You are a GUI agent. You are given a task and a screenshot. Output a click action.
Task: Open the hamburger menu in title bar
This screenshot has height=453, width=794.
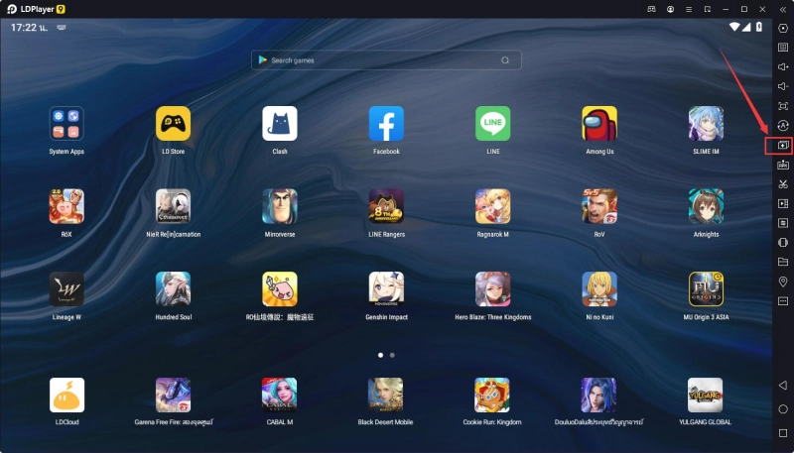click(x=689, y=9)
